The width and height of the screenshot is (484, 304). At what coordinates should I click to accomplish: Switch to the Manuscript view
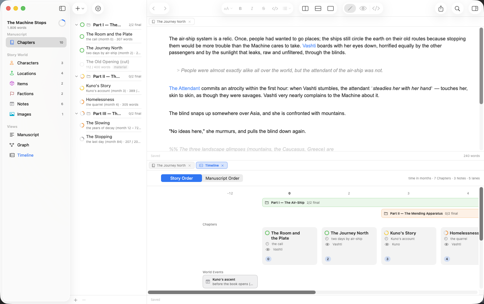36,135
